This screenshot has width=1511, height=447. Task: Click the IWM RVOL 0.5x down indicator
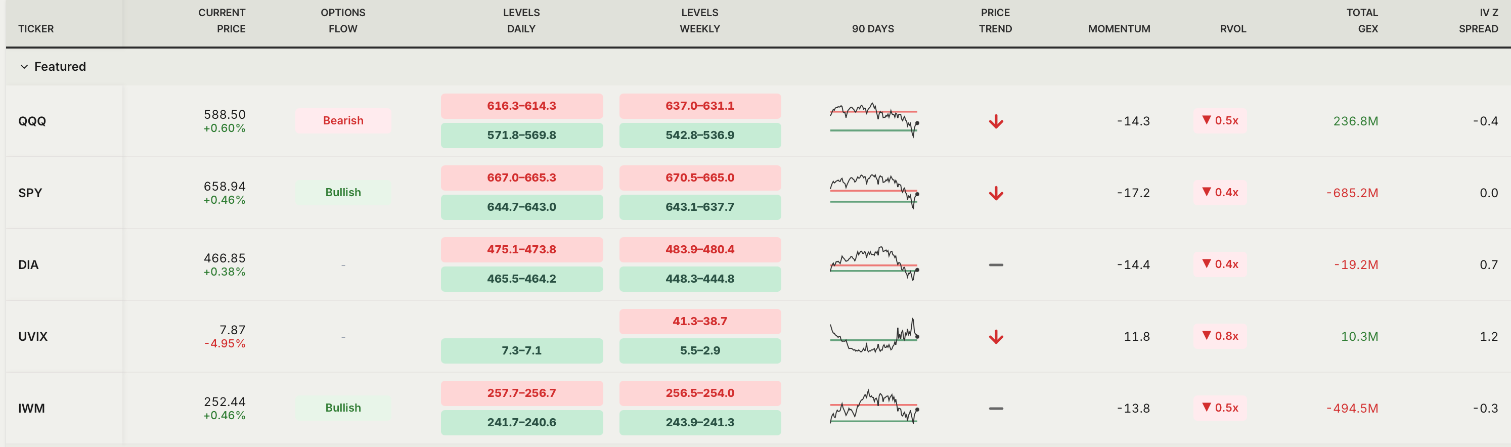coord(1220,408)
